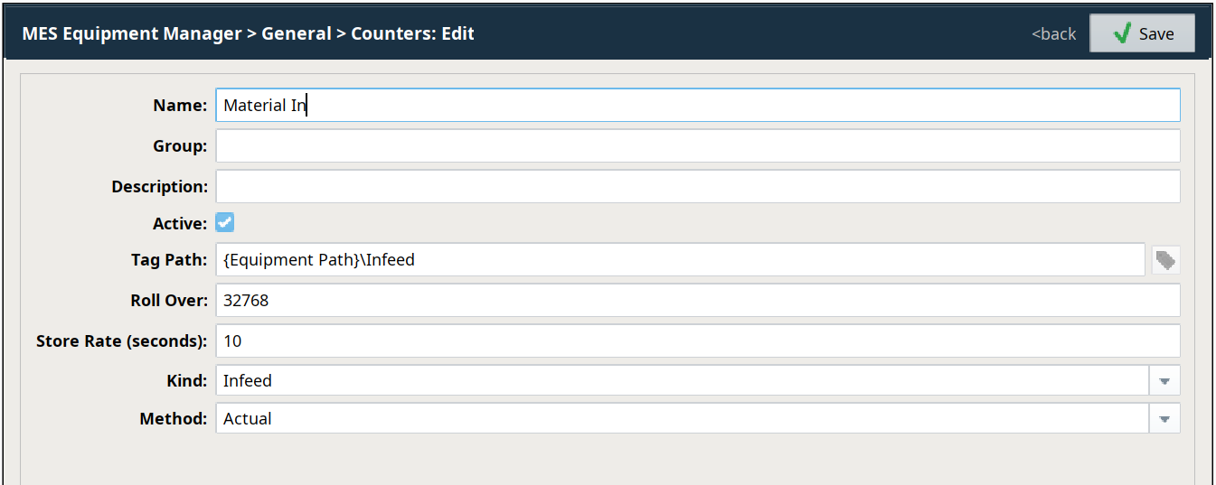
Task: Focus the Name field containing Material In
Action: click(x=696, y=105)
